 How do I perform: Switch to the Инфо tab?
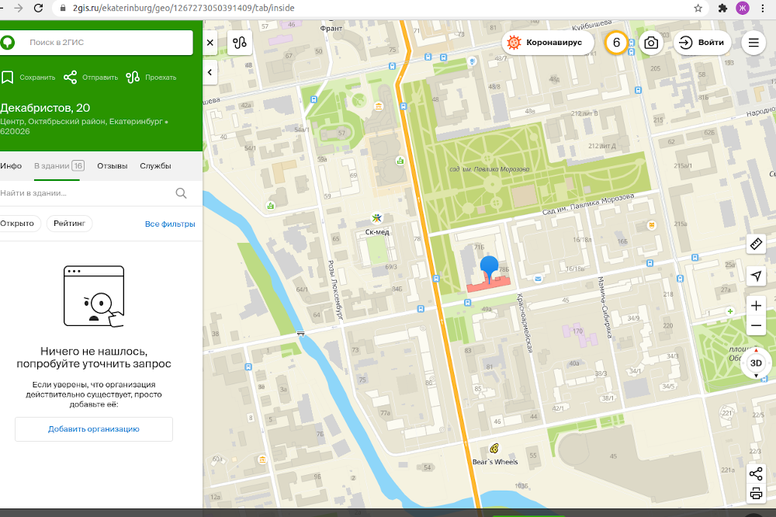(11, 166)
